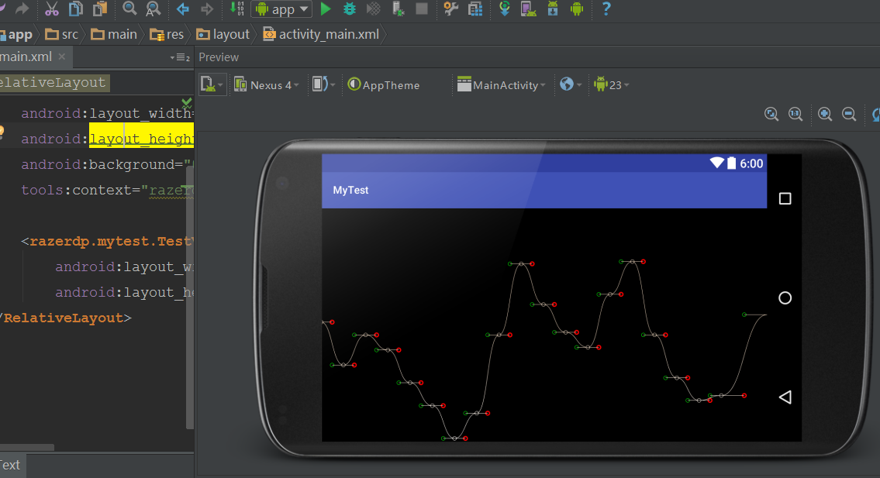Cut selection with the scissors icon
The image size is (880, 478).
tap(52, 9)
